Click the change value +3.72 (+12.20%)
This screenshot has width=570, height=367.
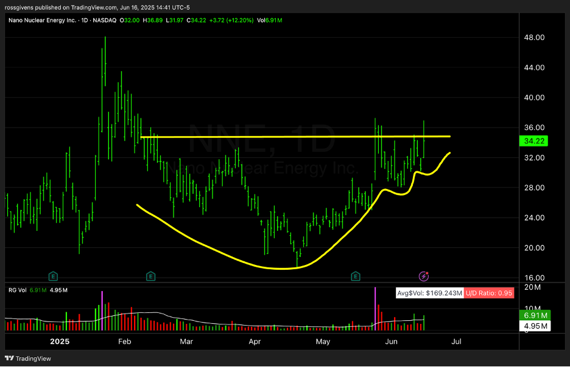coord(231,20)
